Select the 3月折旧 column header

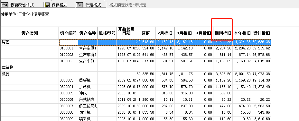coord(184,33)
